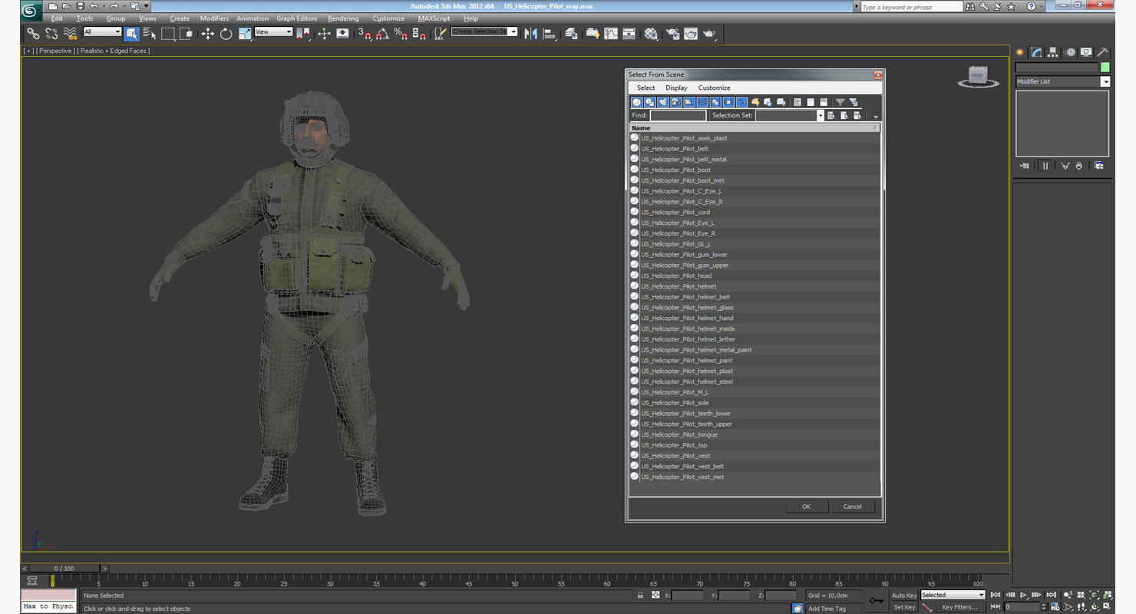Screen dimensions: 1136x614
Task: Toggle Display Cameras filter in dialog
Action: pyautogui.click(x=675, y=102)
